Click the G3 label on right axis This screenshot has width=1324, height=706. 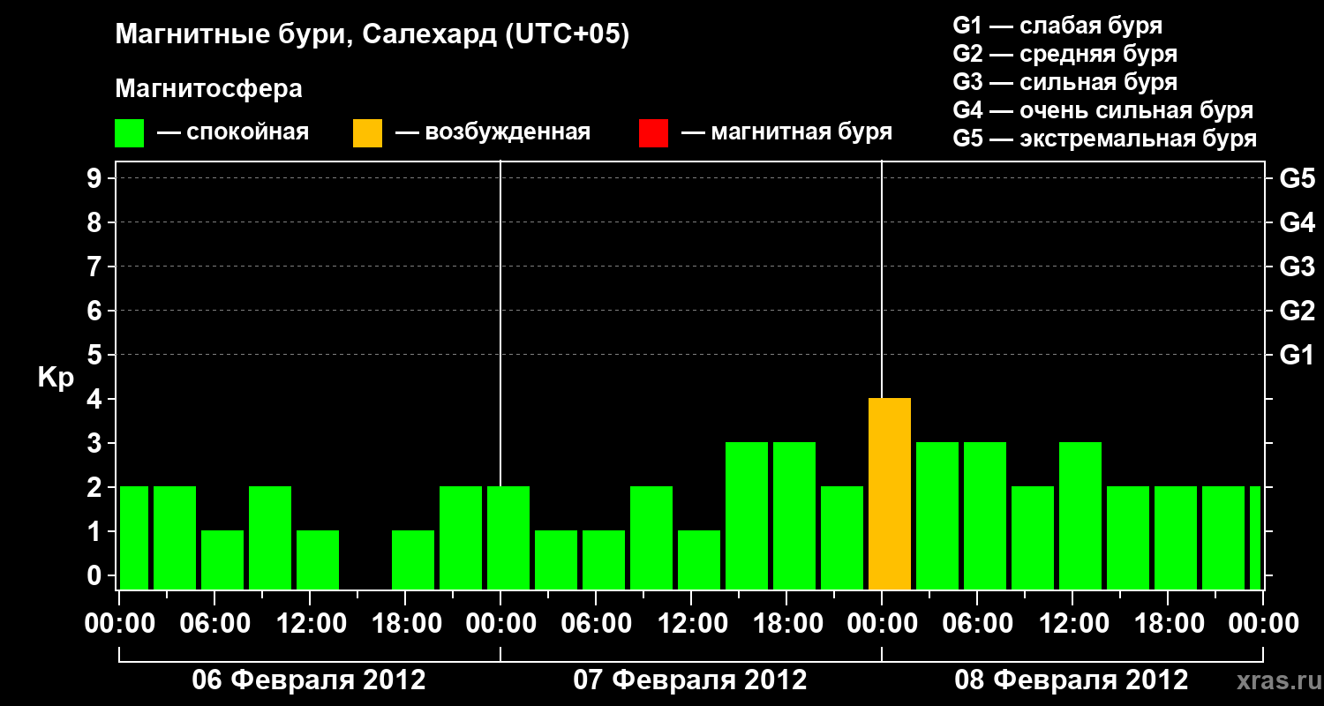pos(1297,267)
